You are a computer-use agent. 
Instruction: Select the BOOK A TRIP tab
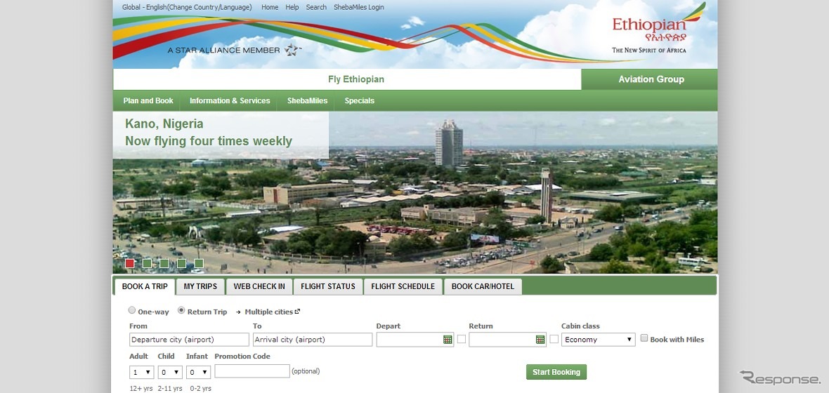[x=145, y=286]
